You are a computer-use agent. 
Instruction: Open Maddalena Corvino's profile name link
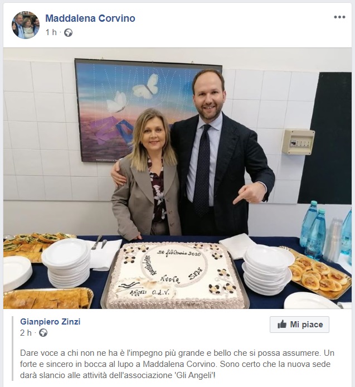[90, 18]
